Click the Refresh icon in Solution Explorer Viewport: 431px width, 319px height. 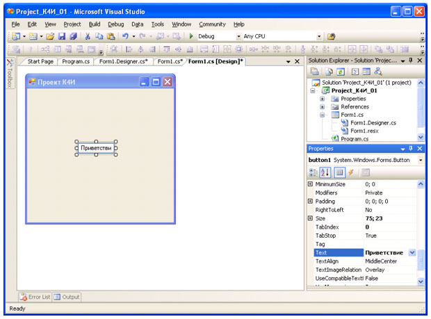[x=341, y=72]
